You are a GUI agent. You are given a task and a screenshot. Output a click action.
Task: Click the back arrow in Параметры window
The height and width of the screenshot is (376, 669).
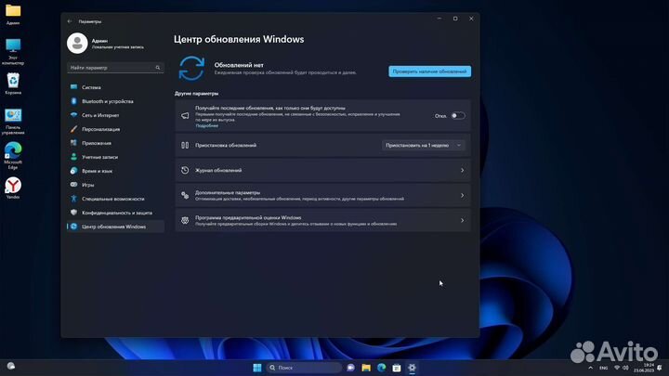coord(70,21)
